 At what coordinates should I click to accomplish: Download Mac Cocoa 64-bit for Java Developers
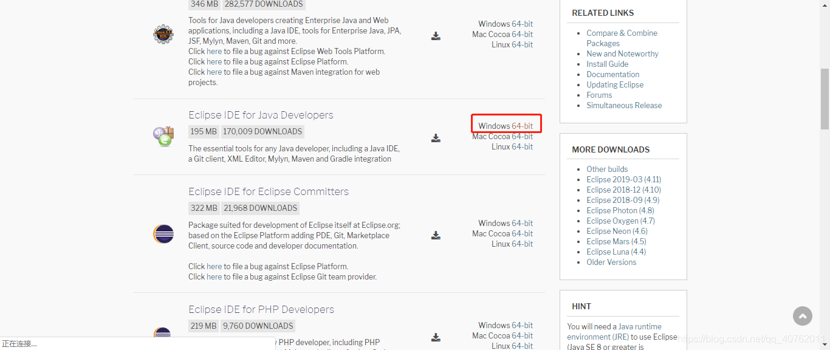pyautogui.click(x=522, y=136)
